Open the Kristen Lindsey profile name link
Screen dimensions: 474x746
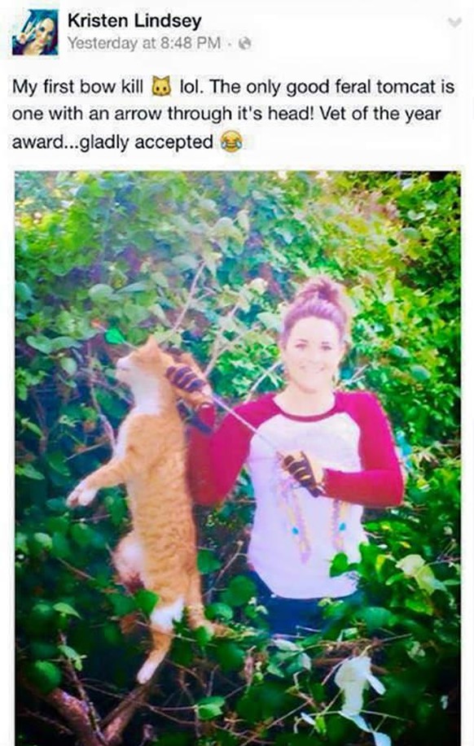click(x=134, y=21)
